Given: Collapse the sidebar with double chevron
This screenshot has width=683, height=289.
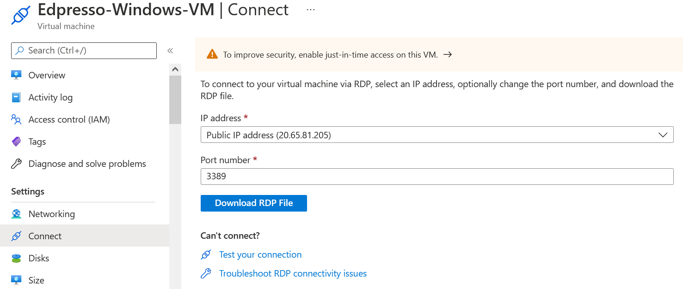Looking at the screenshot, I should (x=170, y=51).
